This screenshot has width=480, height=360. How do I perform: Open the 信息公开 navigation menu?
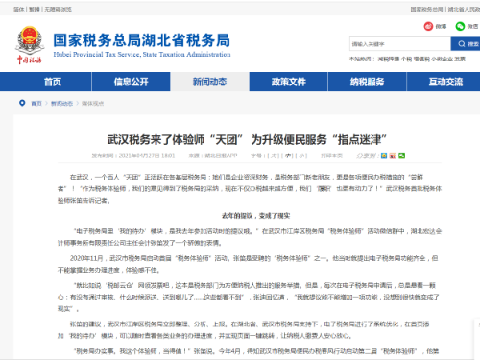tap(130, 82)
